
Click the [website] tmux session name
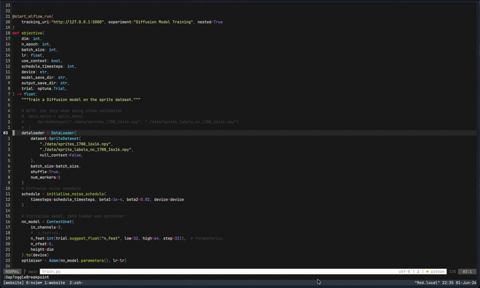(13, 283)
